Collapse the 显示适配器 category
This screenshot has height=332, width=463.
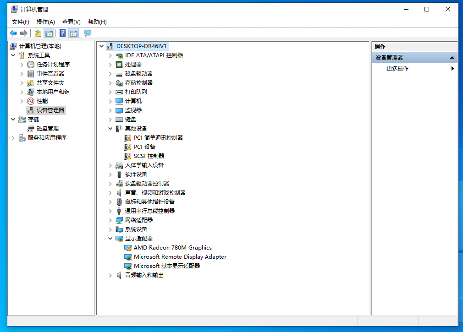pyautogui.click(x=110, y=238)
